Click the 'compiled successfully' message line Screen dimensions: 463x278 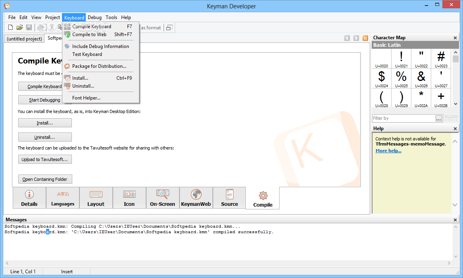139,232
